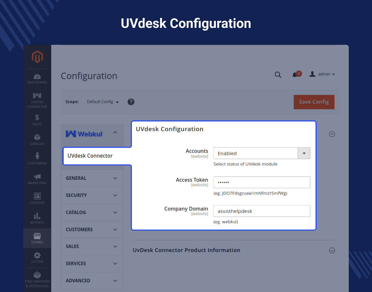372x292 pixels.
Task: Open Dashboard from the admin sidebar
Action: pyautogui.click(x=37, y=79)
